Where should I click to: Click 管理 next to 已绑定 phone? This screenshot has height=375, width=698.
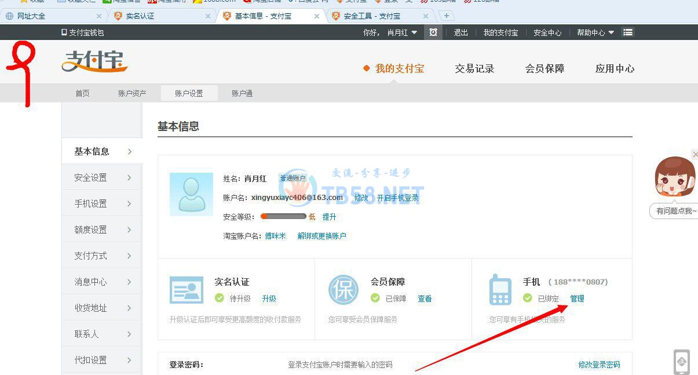tap(577, 298)
